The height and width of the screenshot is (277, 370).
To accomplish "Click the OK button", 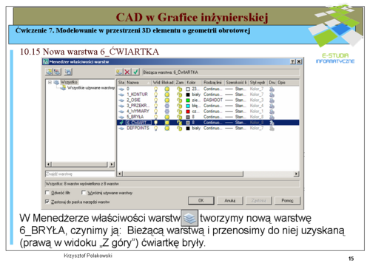I will pos(201,200).
